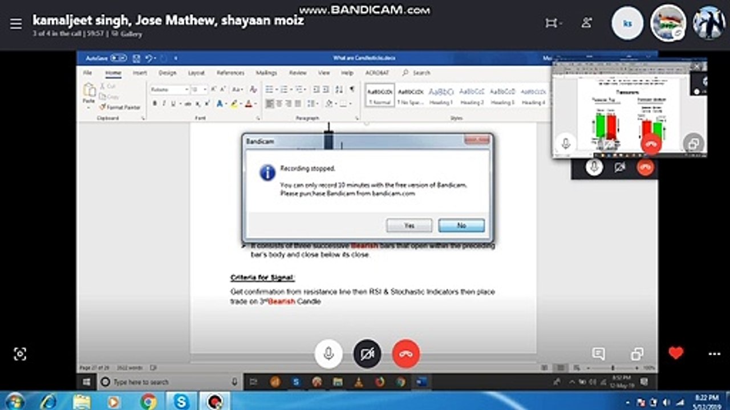Clear all formatting with the eraser icon
The image size is (730, 410).
[x=253, y=89]
